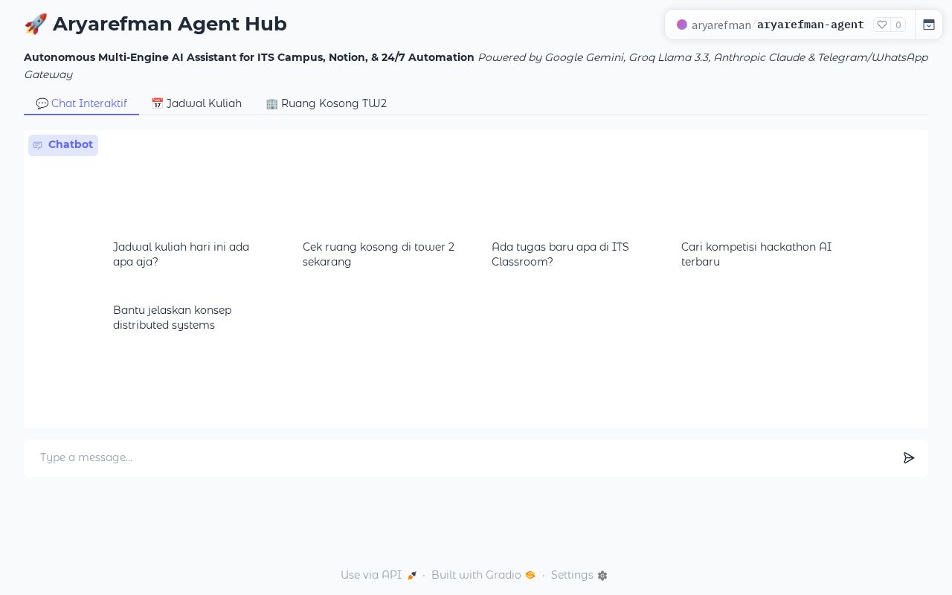Click the Chatbot label icon

coord(38,145)
